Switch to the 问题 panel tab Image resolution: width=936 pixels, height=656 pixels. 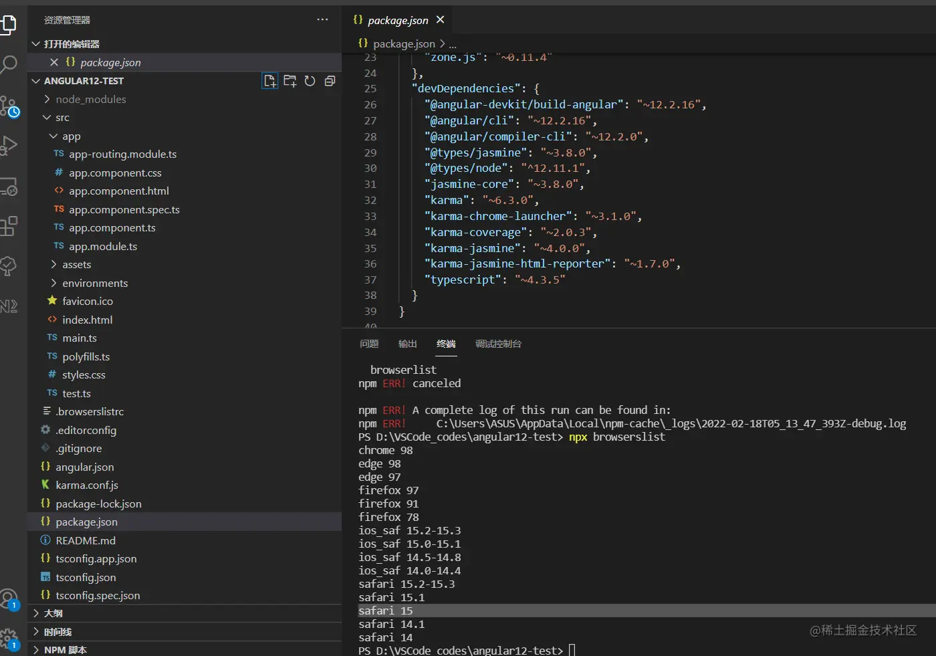pos(369,344)
